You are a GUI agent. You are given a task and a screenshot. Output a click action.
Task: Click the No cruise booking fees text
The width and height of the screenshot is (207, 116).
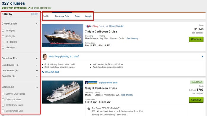[41, 8]
